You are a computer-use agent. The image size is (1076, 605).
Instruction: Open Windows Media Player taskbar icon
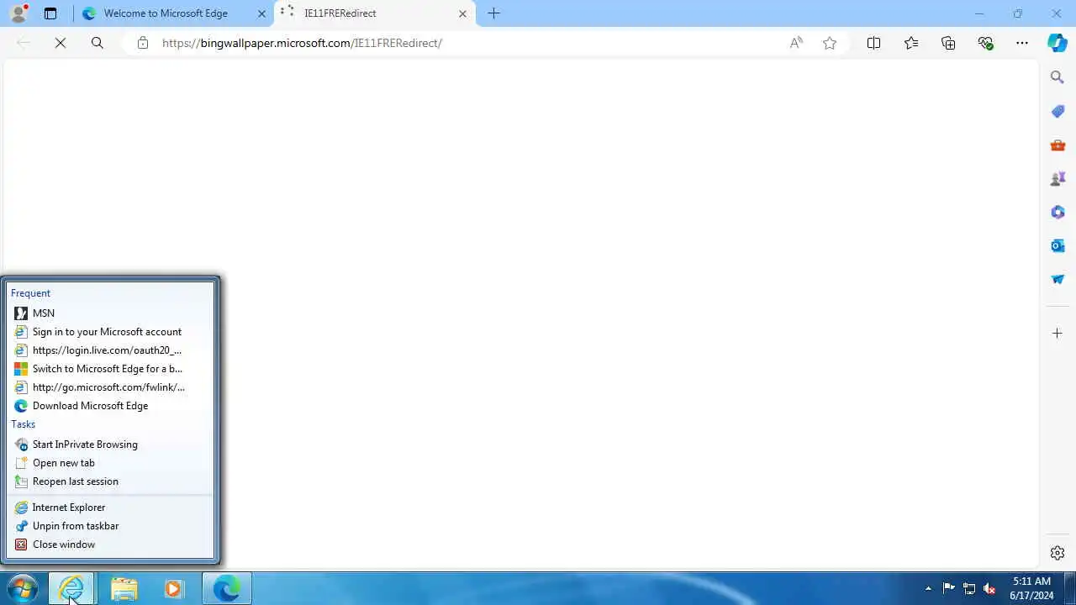174,588
